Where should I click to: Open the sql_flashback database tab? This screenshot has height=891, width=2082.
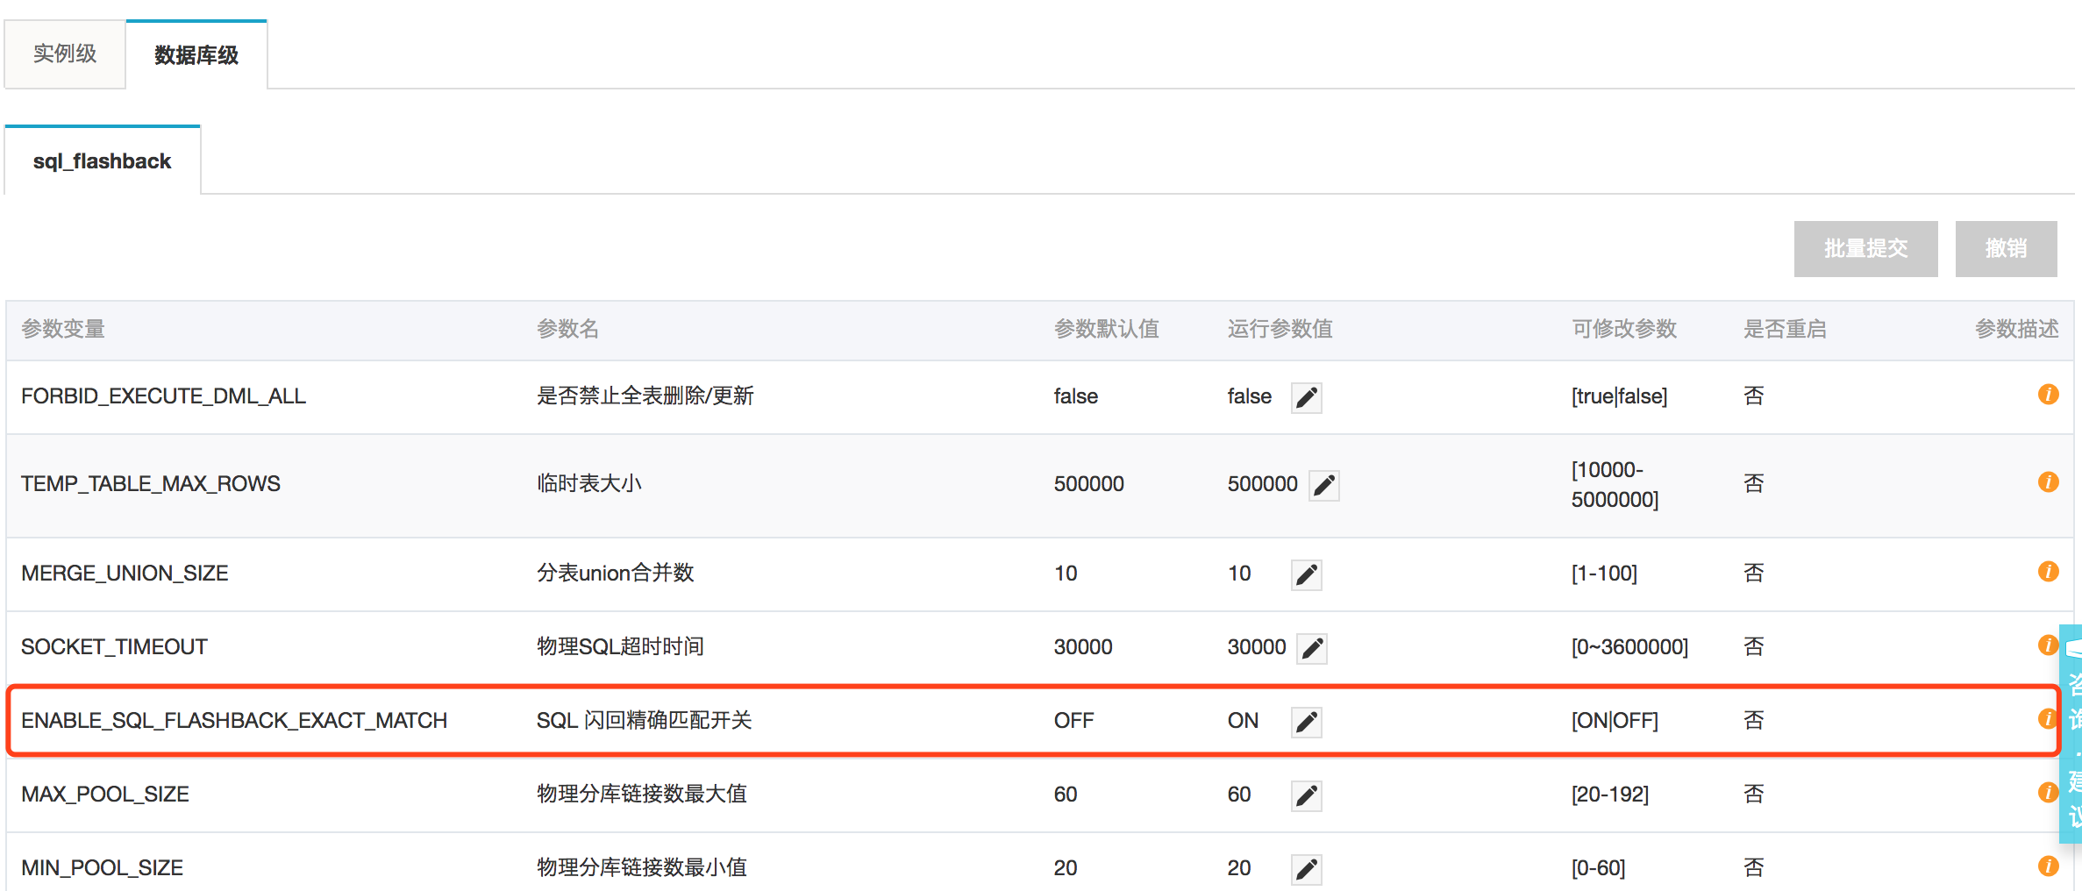pyautogui.click(x=103, y=160)
